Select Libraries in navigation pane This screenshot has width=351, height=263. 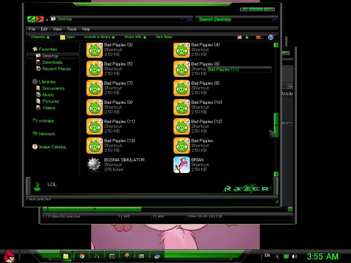coord(47,82)
